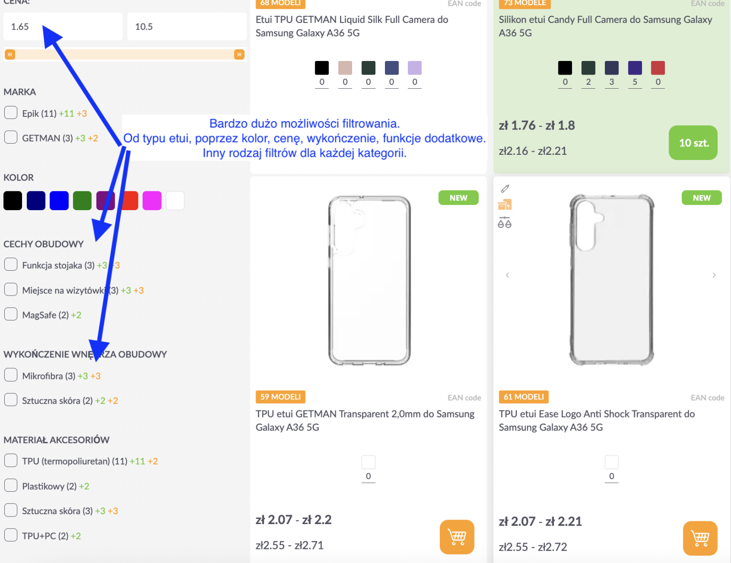Add GETMAN Transparent 2,0mm case to cart
Screen dimensions: 731x563
click(457, 537)
